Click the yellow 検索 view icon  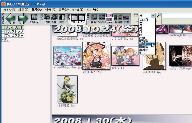pos(120,17)
